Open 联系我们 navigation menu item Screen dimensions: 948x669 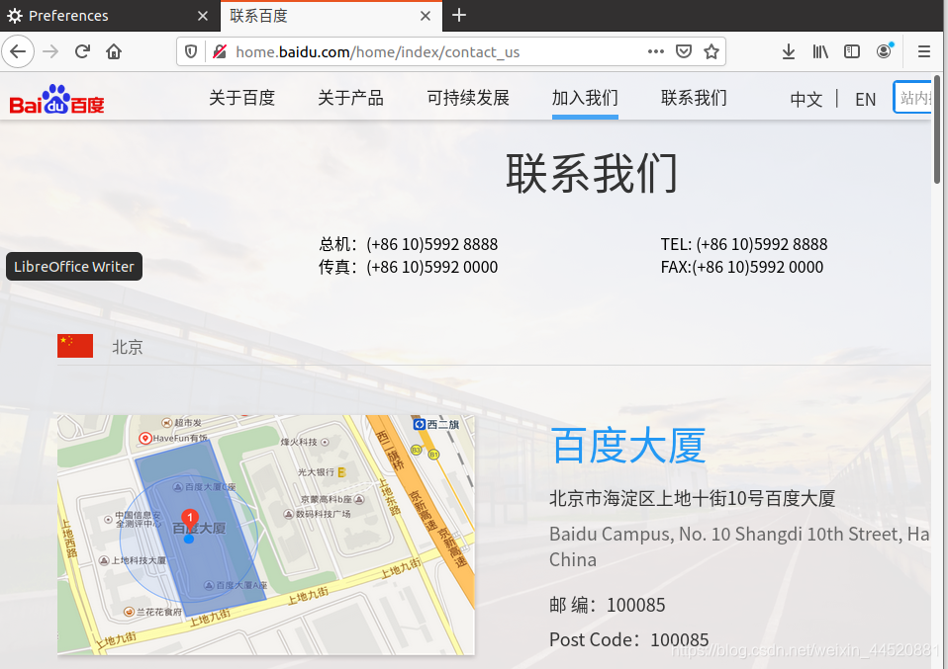point(694,98)
